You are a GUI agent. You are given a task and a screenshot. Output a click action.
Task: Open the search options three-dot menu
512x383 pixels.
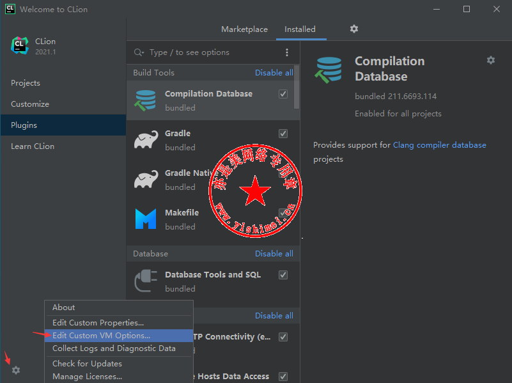tap(287, 52)
